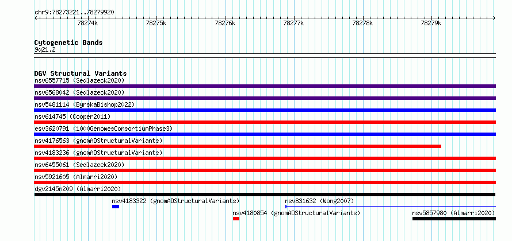Select the nsv4183236 red variant bar
Screen dimensions: 512x241
coord(265,158)
